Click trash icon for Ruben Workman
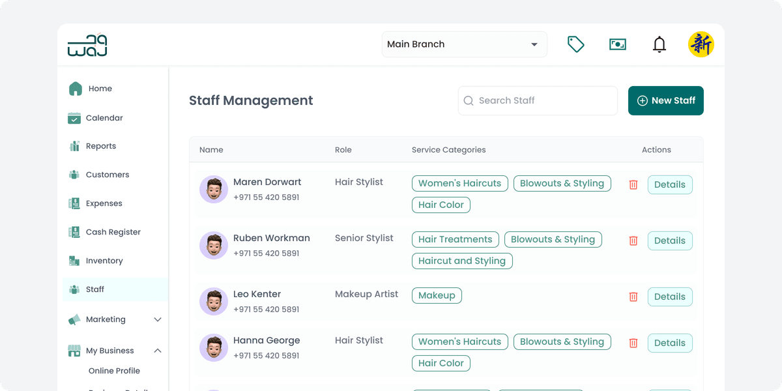Screen dimensions: 782x391 (x=633, y=240)
